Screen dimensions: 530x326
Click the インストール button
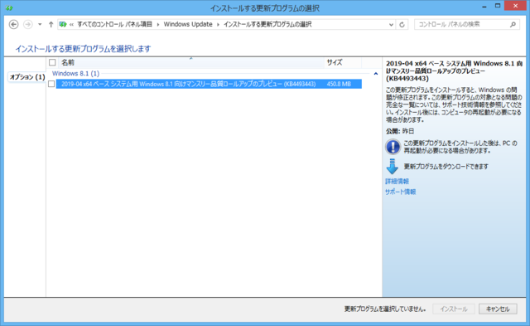[x=454, y=309]
